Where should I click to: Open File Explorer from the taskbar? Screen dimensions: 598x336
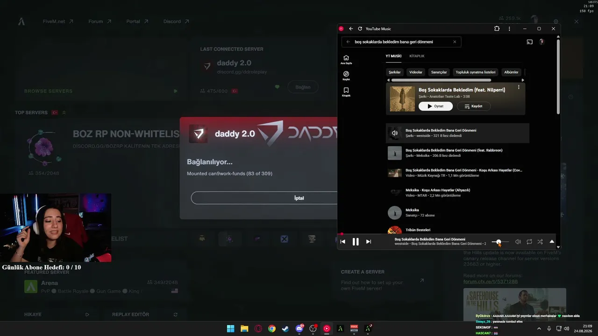[x=244, y=329]
